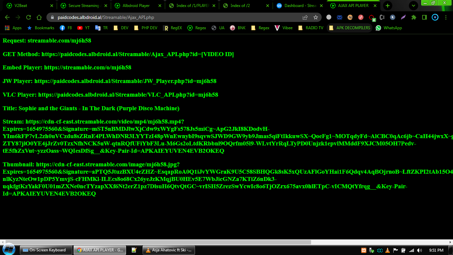453x255 pixels.
Task: Toggle the browser side panel
Action: (x=424, y=17)
